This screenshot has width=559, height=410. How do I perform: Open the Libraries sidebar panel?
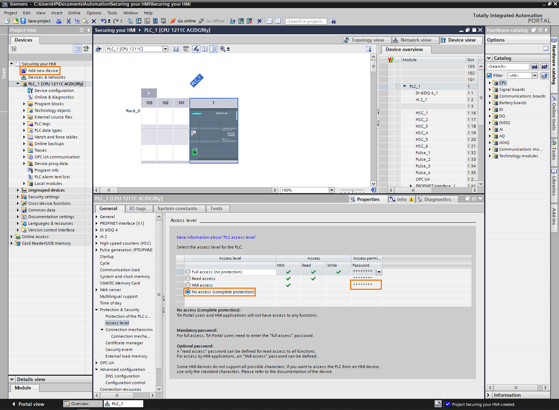tap(554, 182)
